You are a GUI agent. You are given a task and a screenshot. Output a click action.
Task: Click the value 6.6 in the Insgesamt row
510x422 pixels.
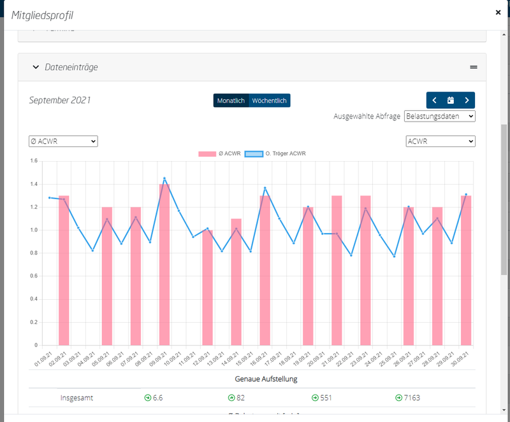point(157,398)
